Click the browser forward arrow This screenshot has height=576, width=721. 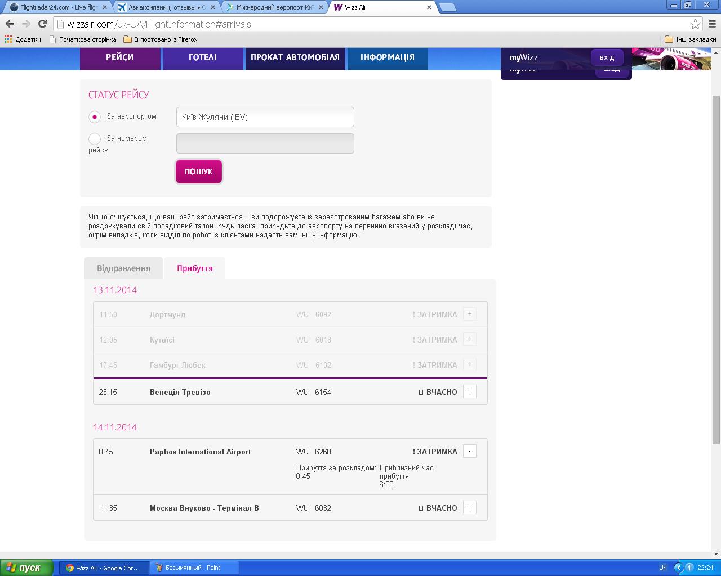[x=26, y=24]
